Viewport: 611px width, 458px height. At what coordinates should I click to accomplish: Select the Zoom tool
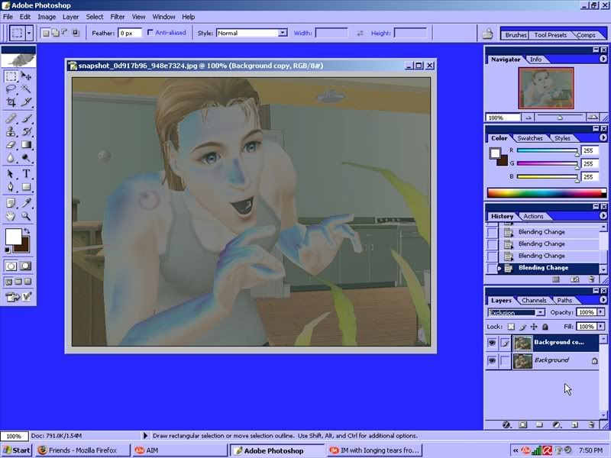point(26,216)
